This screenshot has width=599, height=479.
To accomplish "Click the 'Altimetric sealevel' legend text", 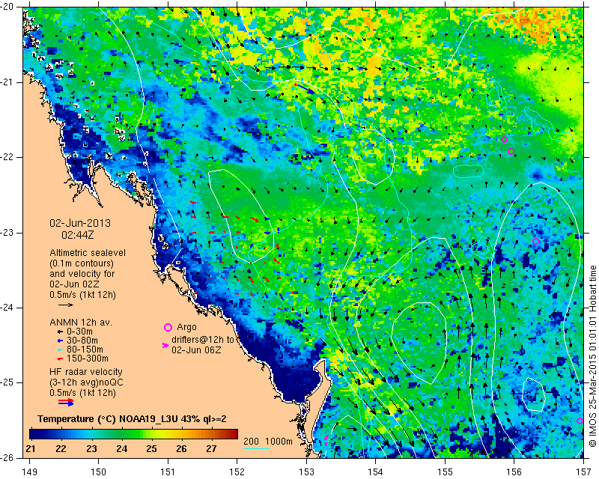I will pos(88,253).
